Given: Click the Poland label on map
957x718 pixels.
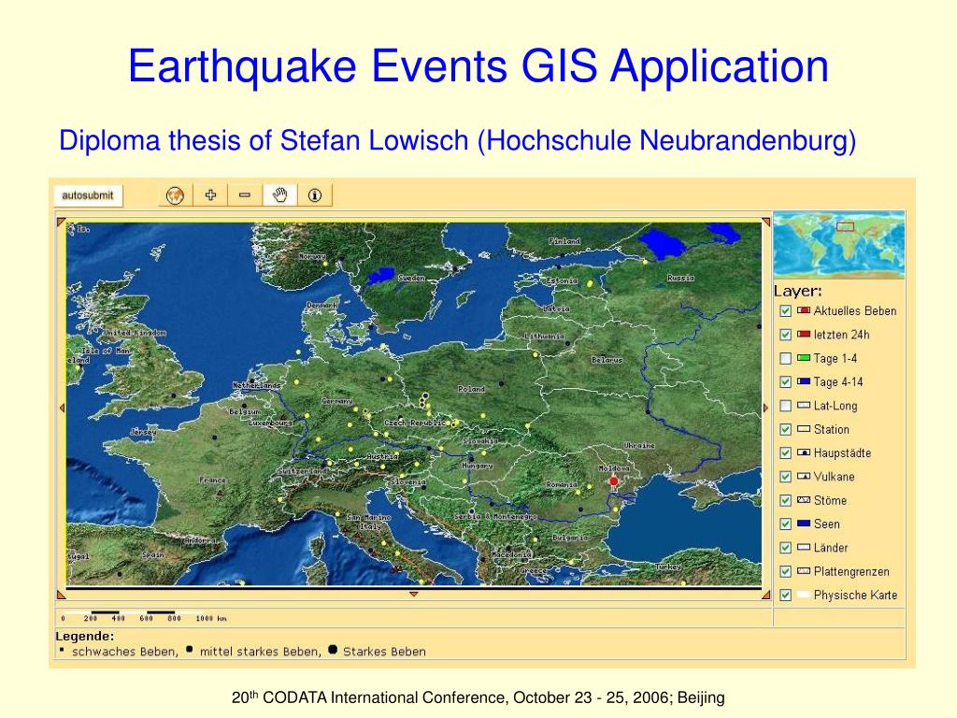Looking at the screenshot, I should (471, 389).
